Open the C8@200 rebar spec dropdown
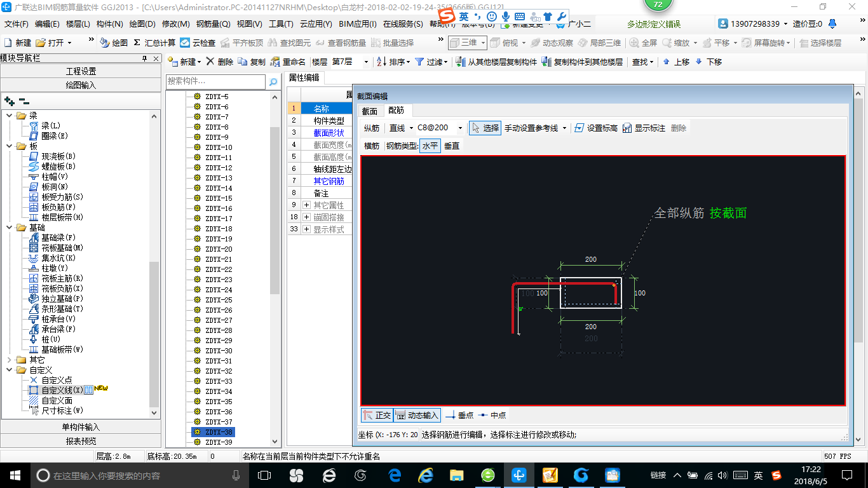The height and width of the screenshot is (488, 868). pyautogui.click(x=461, y=128)
